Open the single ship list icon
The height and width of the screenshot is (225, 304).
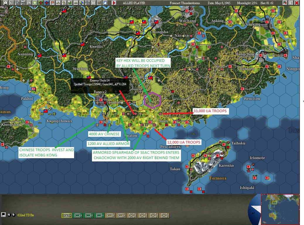click(58, 3)
